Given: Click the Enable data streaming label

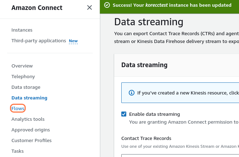Looking at the screenshot, I should pyautogui.click(x=154, y=114).
